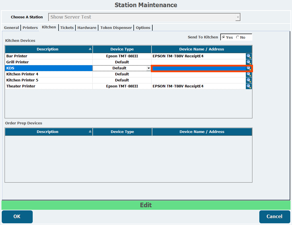
Task: Open device lookup for KDS row
Action: pyautogui.click(x=249, y=68)
